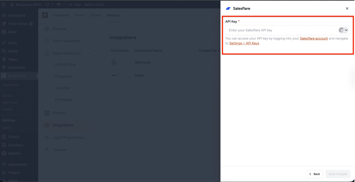Click the Form Validation shield icon
The width and height of the screenshot is (355, 182).
(x=47, y=41)
